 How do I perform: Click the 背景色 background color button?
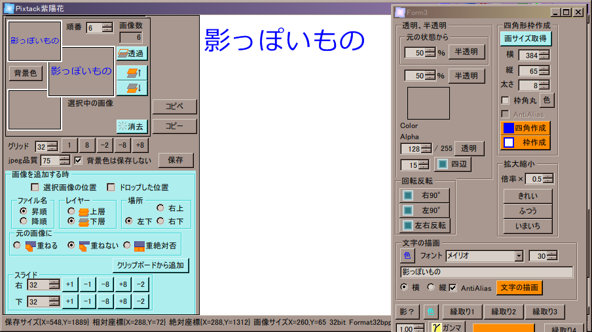(26, 73)
